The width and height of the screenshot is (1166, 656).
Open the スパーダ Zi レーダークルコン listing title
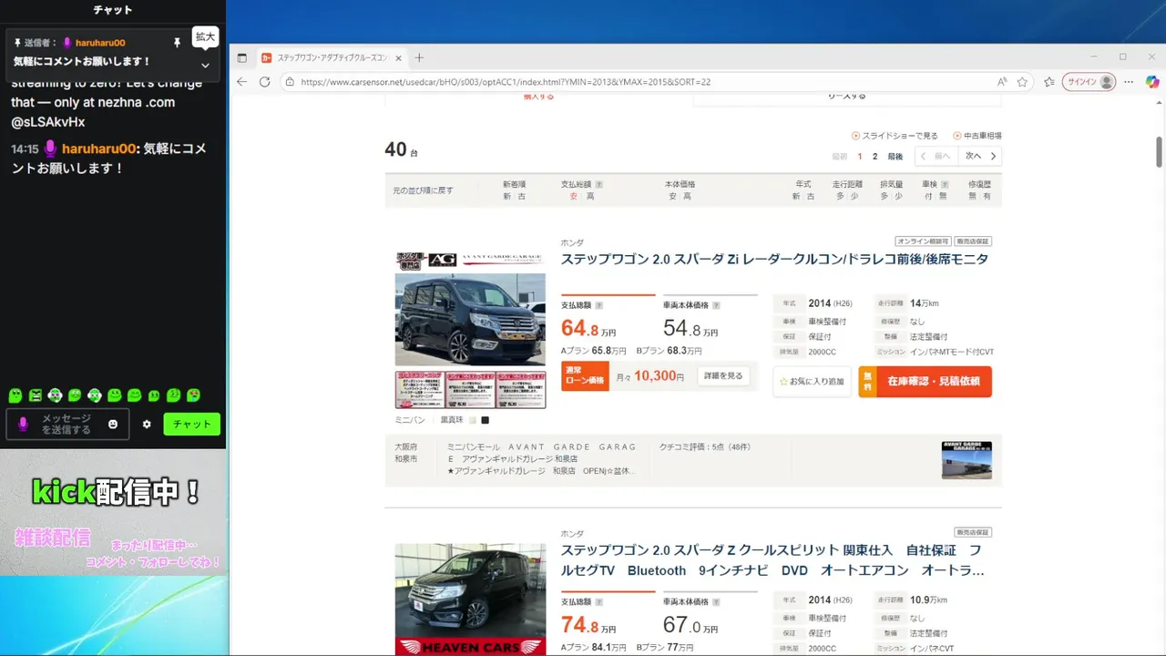[774, 259]
